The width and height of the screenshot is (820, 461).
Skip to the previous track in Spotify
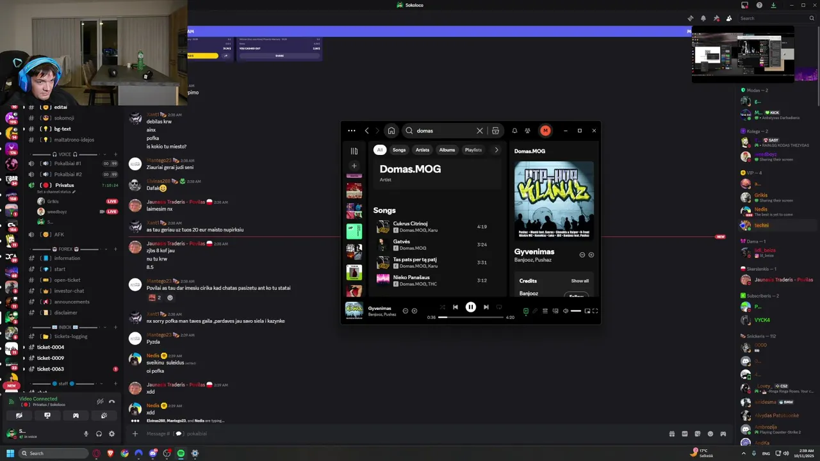455,307
